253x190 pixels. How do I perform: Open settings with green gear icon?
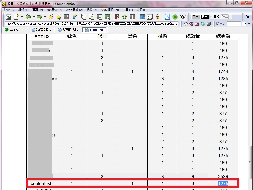pyautogui.click(x=125, y=17)
